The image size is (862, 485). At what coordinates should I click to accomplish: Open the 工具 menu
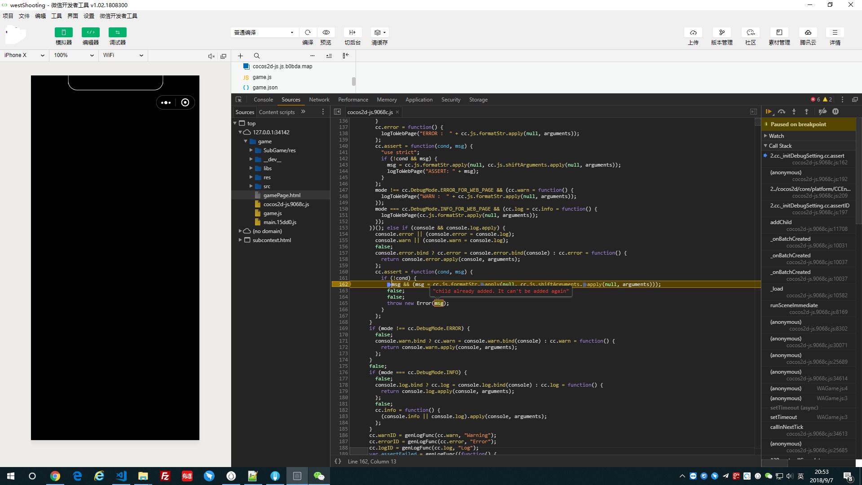tap(57, 16)
